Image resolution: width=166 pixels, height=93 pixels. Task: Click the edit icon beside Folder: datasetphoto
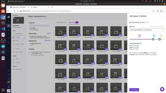[x=46, y=17]
